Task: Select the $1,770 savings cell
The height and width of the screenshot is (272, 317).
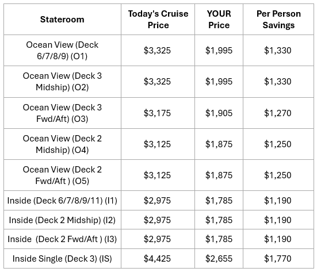Action: coord(278,259)
